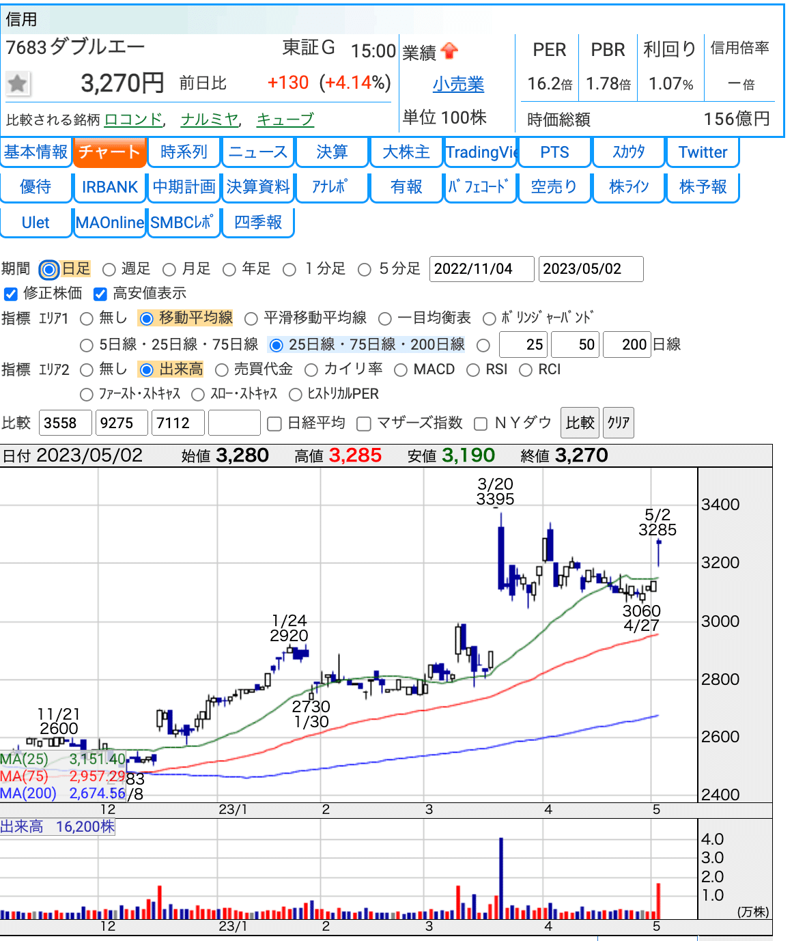The height and width of the screenshot is (941, 792).
Task: Check the 日経平均 comparison checkbox
Action: (274, 424)
